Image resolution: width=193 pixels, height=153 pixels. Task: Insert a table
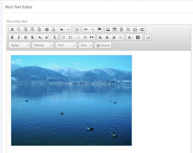pos(115,30)
